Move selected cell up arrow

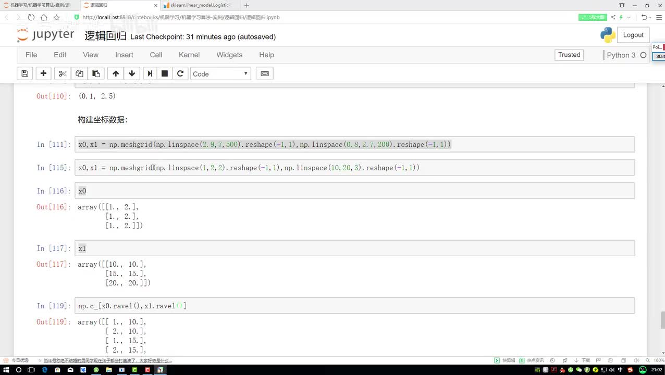pos(116,73)
